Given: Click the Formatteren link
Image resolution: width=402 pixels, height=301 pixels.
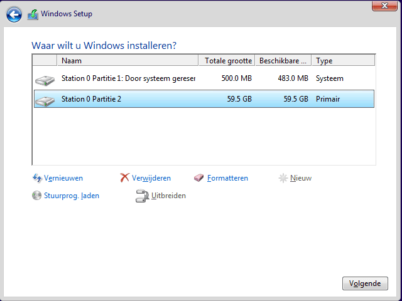Looking at the screenshot, I should [x=227, y=178].
